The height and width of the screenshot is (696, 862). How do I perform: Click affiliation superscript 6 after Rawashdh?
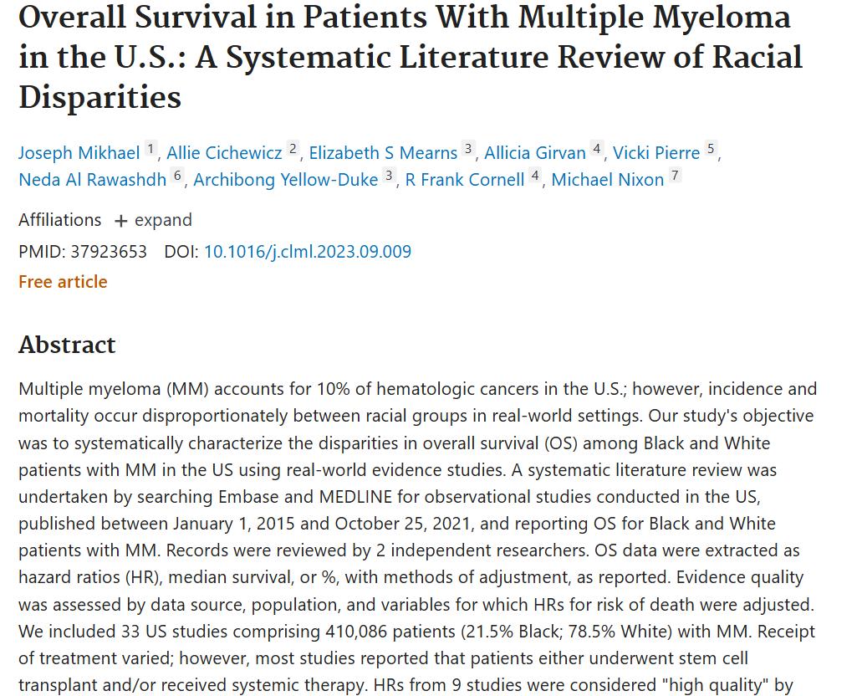click(x=177, y=176)
